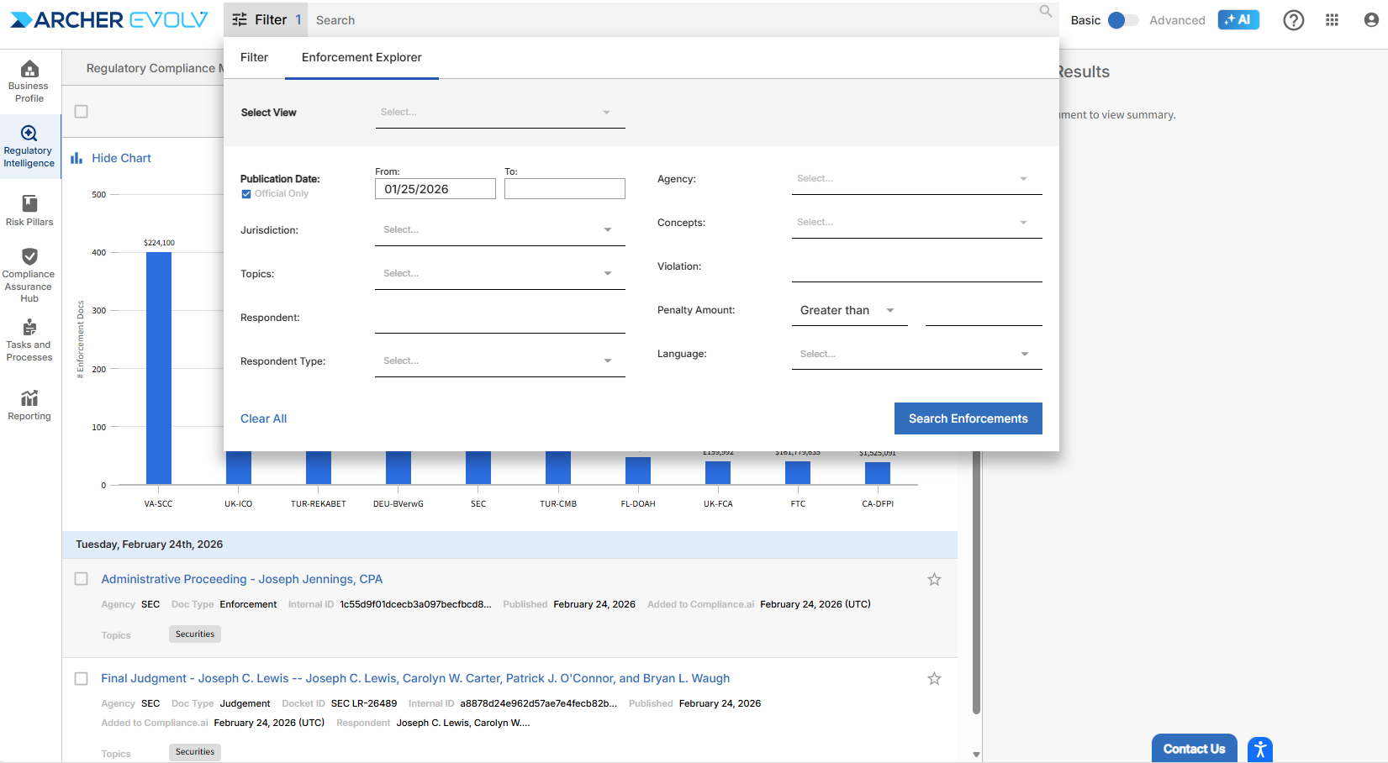The height and width of the screenshot is (763, 1388).
Task: Expand the Select View dropdown
Action: pyautogui.click(x=499, y=113)
